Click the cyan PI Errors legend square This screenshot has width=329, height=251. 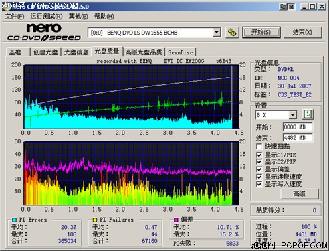coord(14,220)
